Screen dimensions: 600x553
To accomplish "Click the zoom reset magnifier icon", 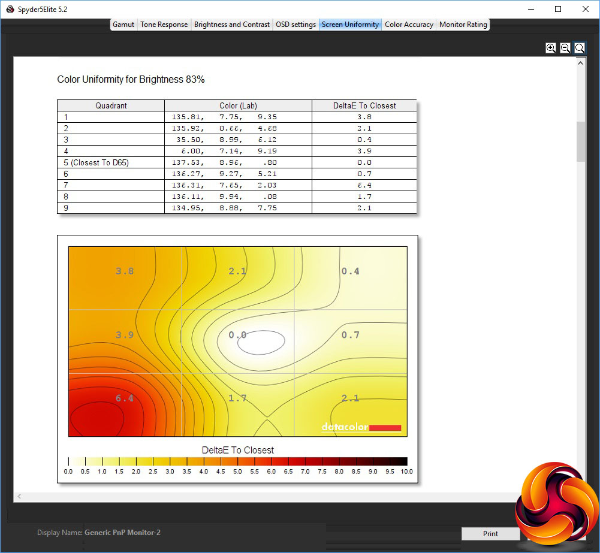I will pos(580,48).
